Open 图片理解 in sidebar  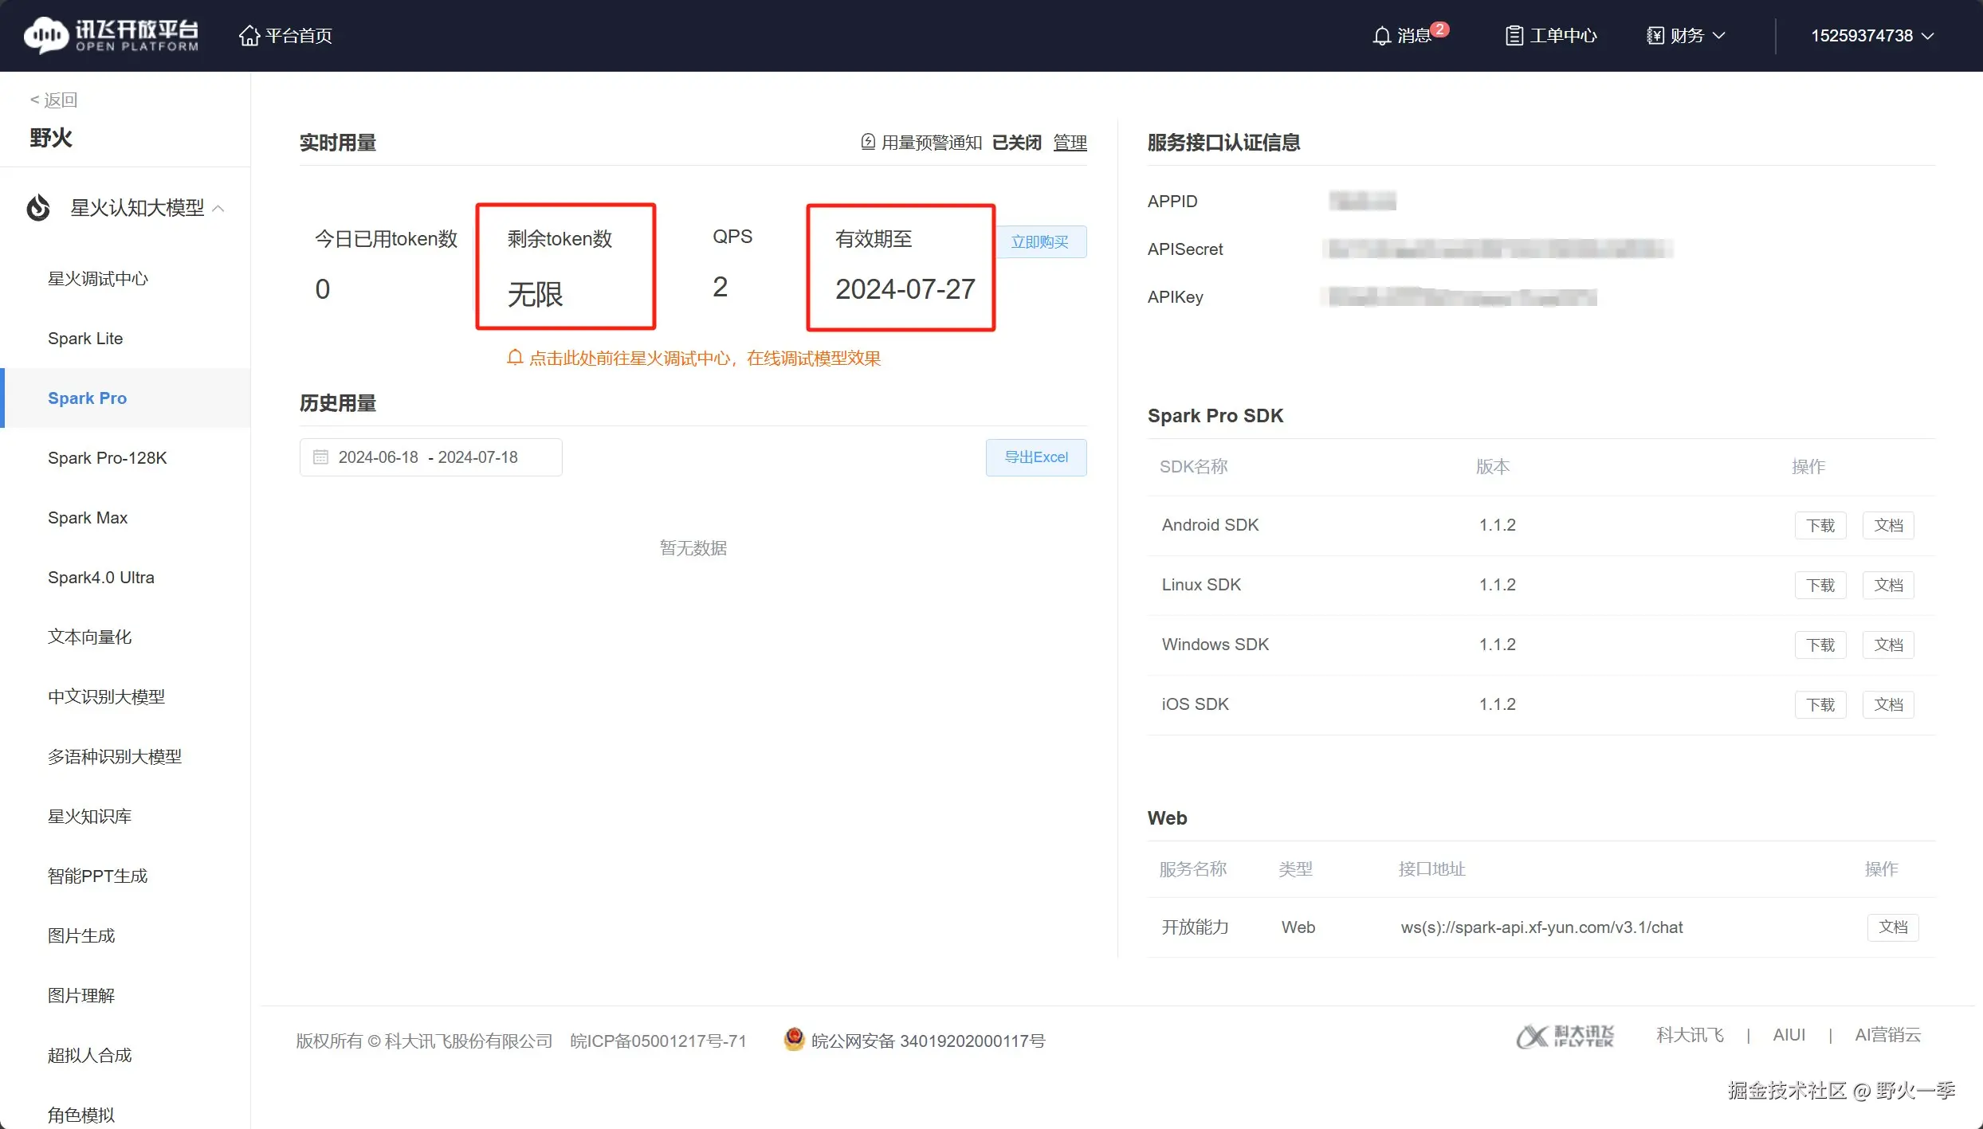click(81, 996)
